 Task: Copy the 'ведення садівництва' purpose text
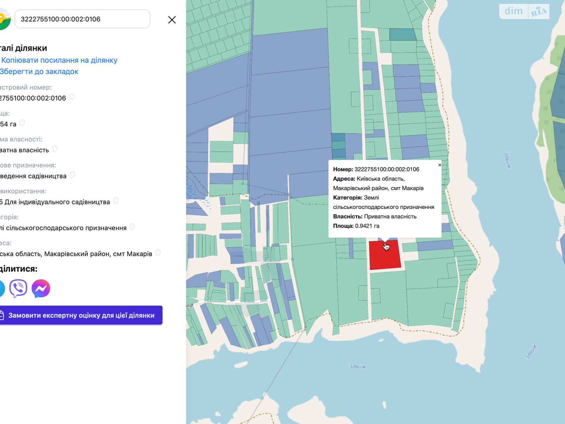[72, 175]
